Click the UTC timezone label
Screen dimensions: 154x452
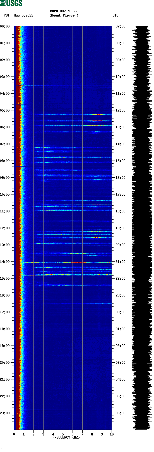[116, 15]
